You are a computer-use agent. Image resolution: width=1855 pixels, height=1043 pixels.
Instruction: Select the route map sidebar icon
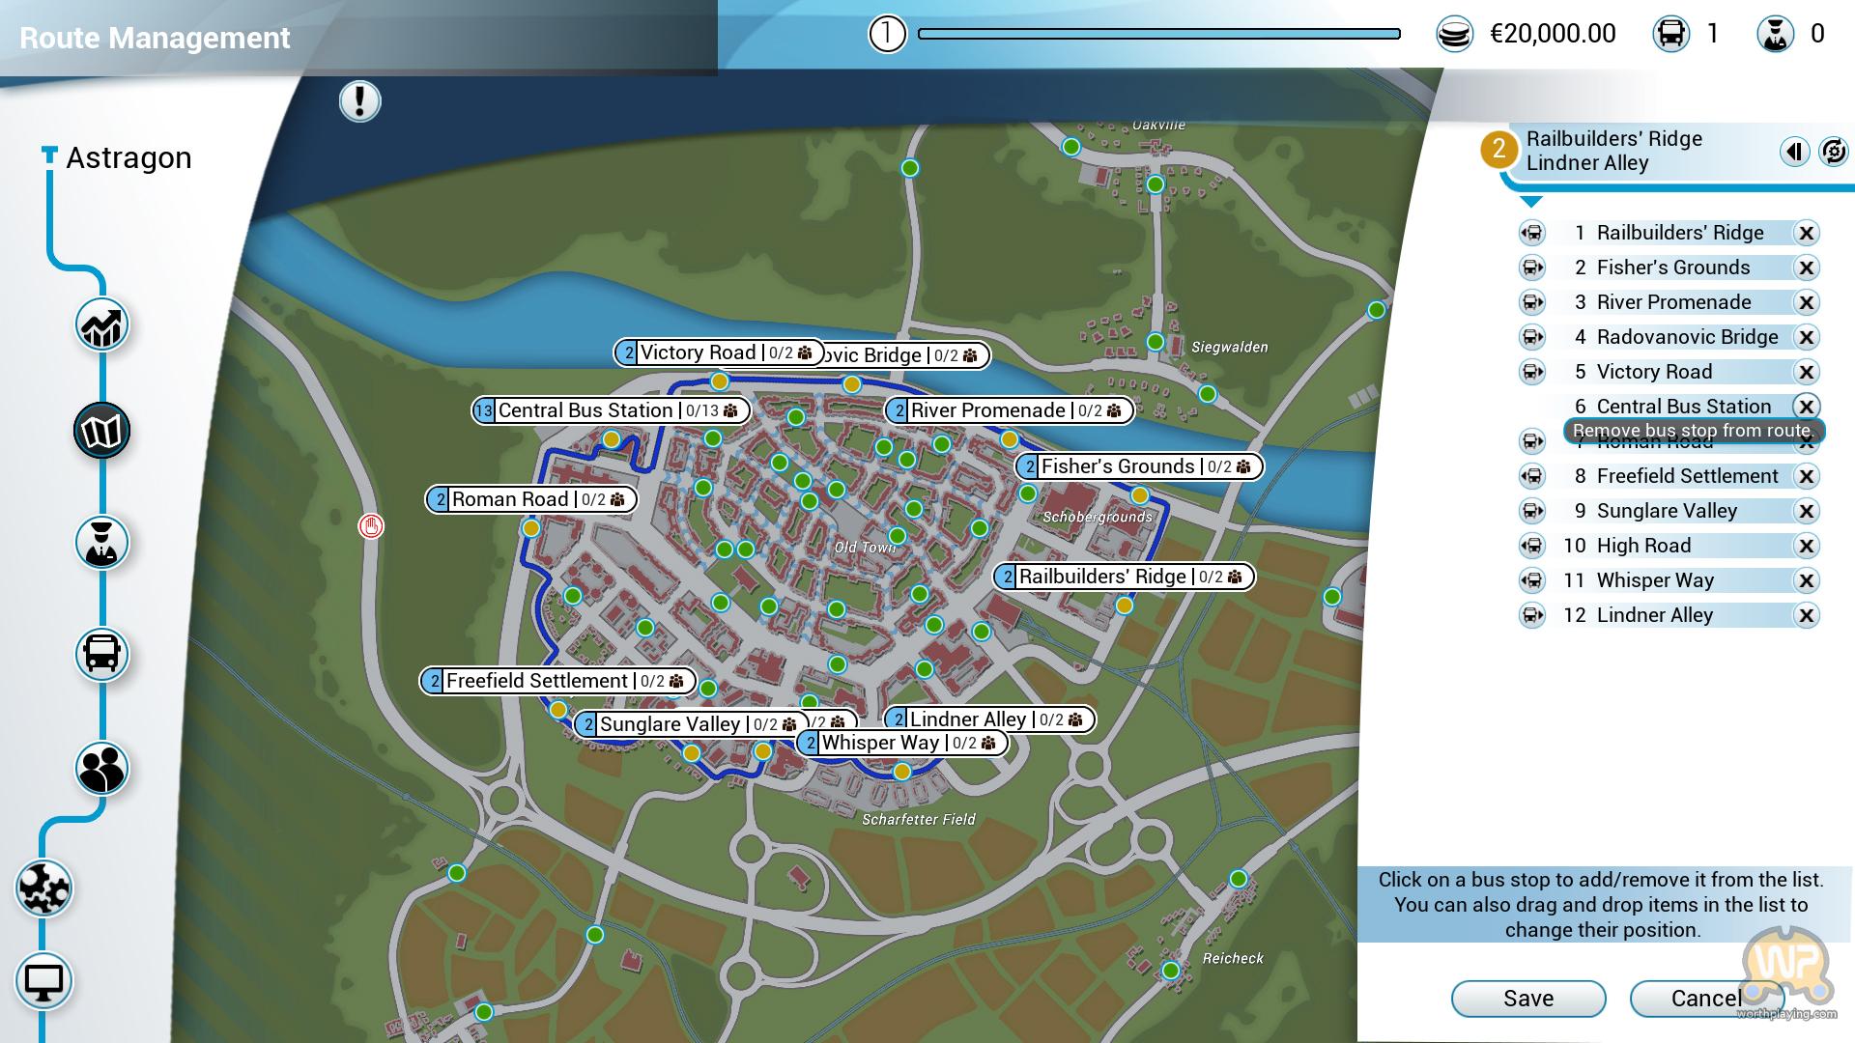(101, 431)
